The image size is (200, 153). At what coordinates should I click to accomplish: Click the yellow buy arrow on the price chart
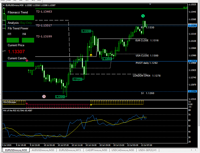(91, 55)
